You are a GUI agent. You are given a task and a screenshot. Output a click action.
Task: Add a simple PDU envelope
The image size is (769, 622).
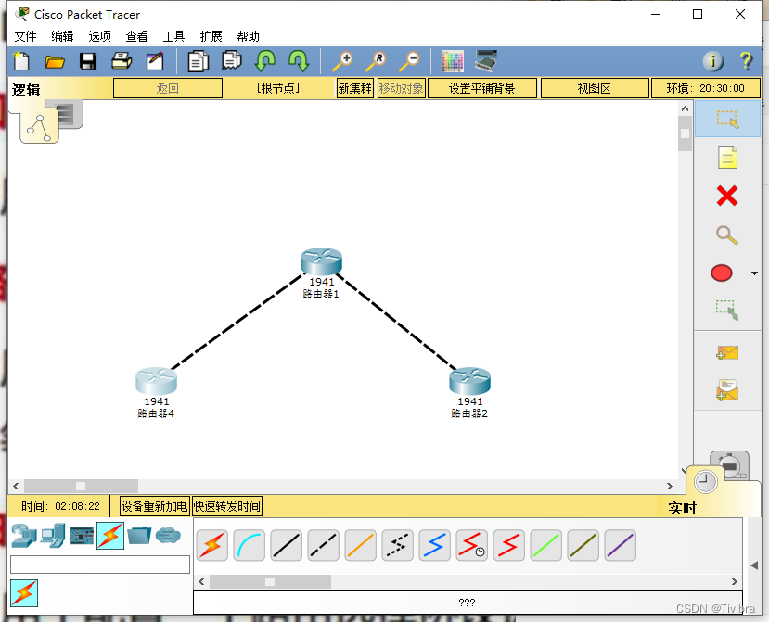point(727,352)
